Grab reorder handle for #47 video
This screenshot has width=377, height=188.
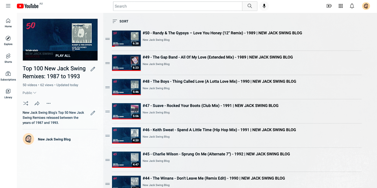[107, 112]
